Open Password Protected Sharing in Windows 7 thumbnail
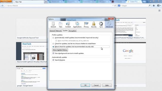The height and width of the screenshot is (91, 162). (130, 29)
